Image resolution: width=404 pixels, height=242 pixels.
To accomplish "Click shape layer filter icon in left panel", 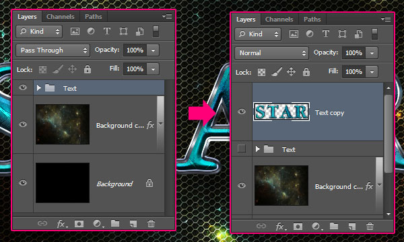I will coord(123,32).
